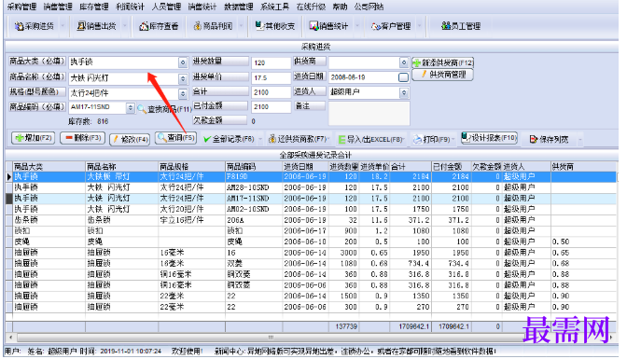Viewport: 627px width, 359px height.
Task: Expand the 商品编码 product code dropdown
Action: coord(131,108)
